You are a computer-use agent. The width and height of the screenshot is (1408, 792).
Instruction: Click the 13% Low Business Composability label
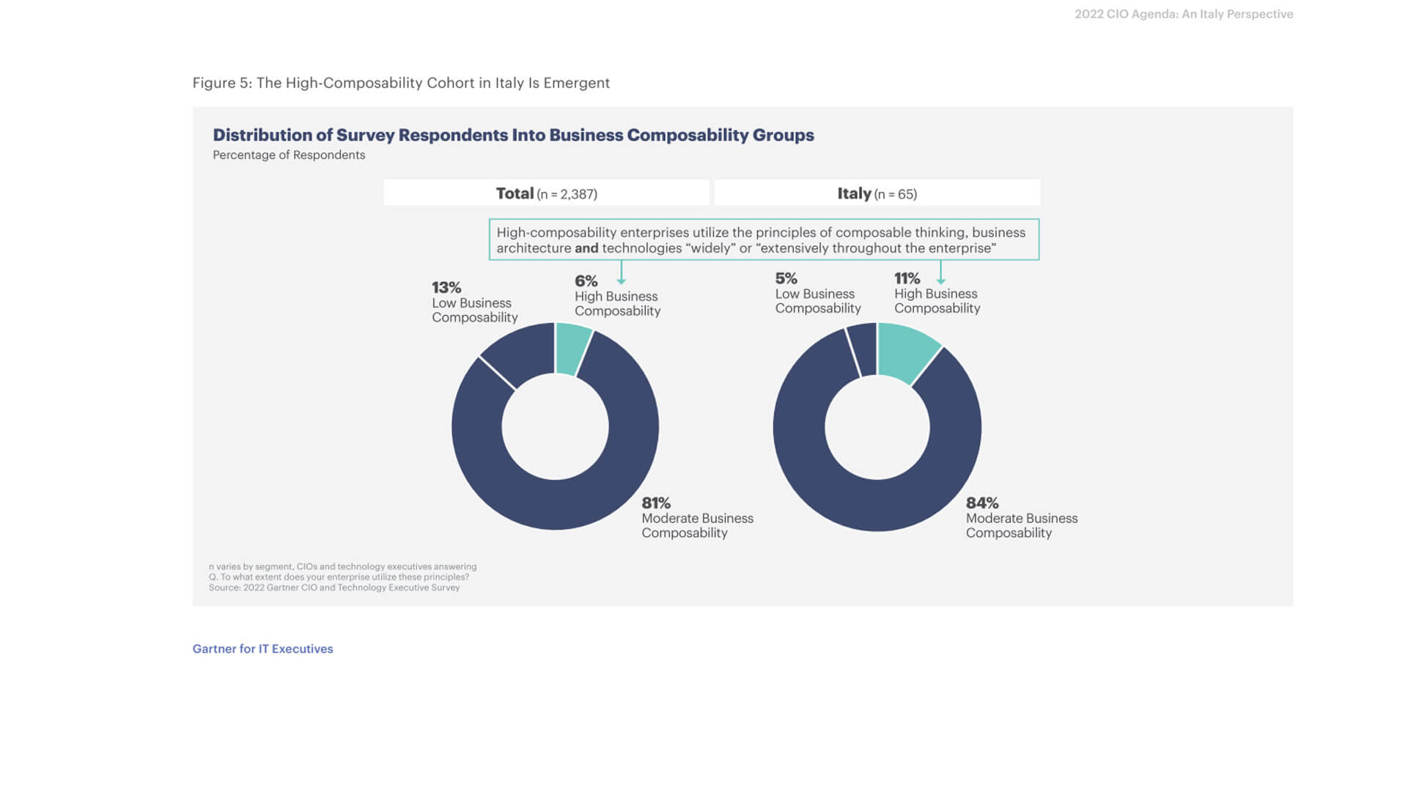[x=473, y=303]
